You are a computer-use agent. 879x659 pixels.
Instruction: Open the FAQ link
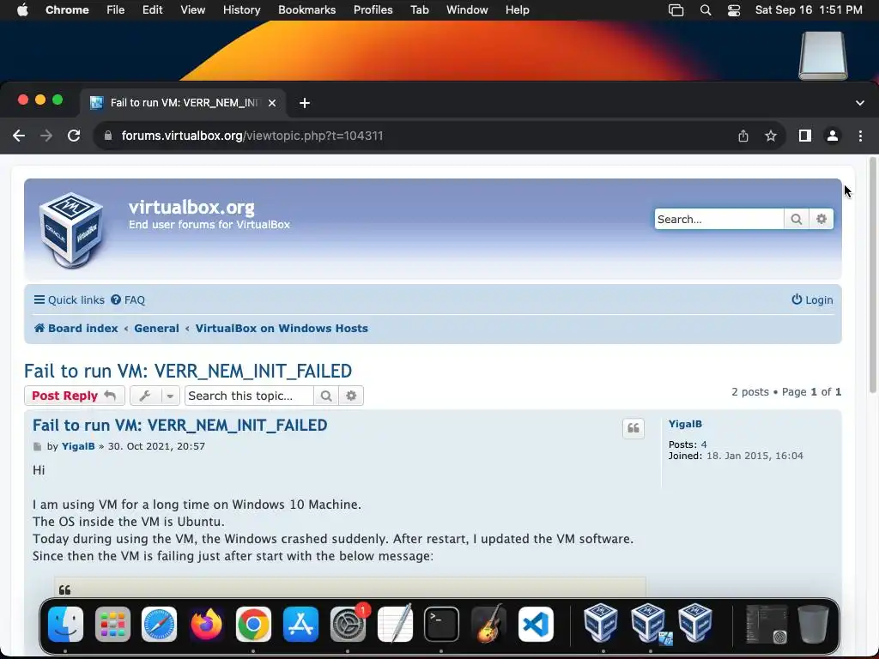pyautogui.click(x=128, y=299)
